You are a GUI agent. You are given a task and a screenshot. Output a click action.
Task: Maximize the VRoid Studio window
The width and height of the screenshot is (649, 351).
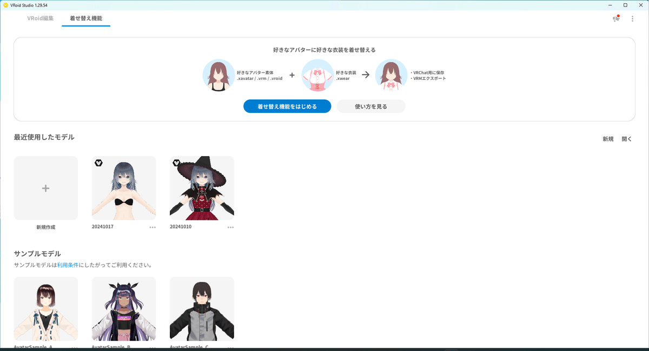pos(625,4)
